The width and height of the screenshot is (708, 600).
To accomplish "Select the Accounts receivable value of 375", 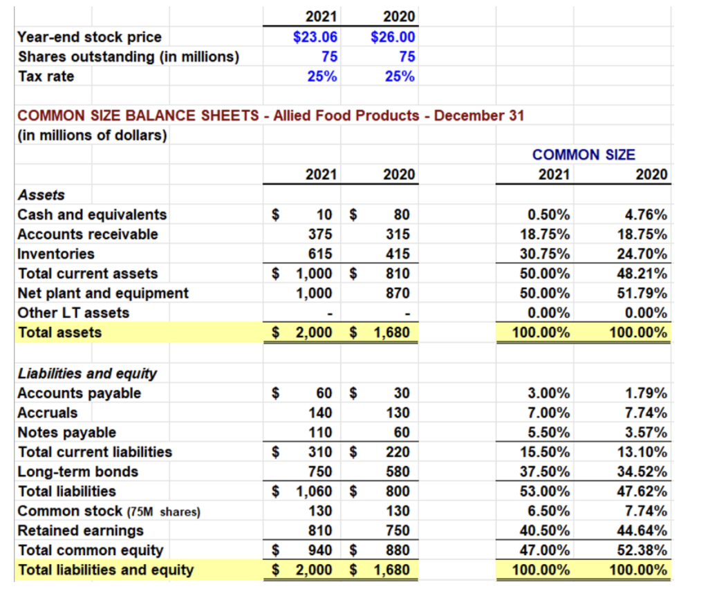I will [x=321, y=234].
